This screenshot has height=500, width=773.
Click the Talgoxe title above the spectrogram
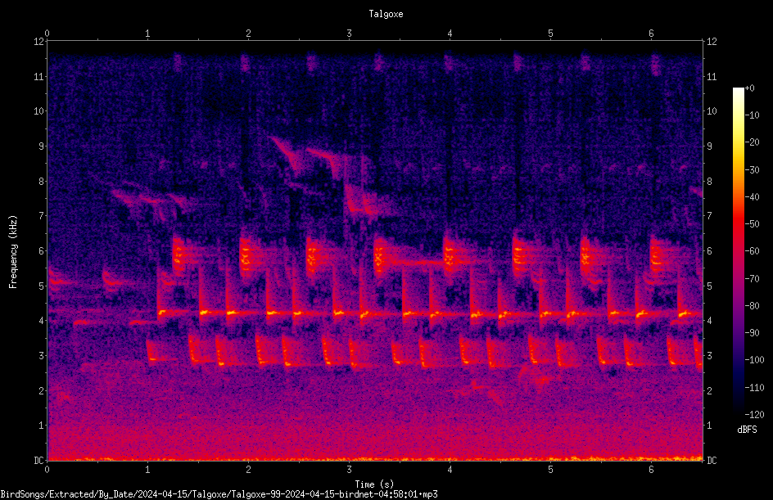(386, 14)
